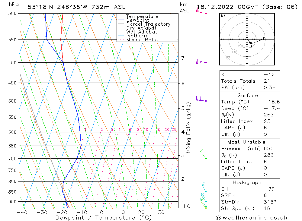302x221 pixels.
Task: Click the 'hPa' pressure axis unit
Action: (x=14, y=4)
